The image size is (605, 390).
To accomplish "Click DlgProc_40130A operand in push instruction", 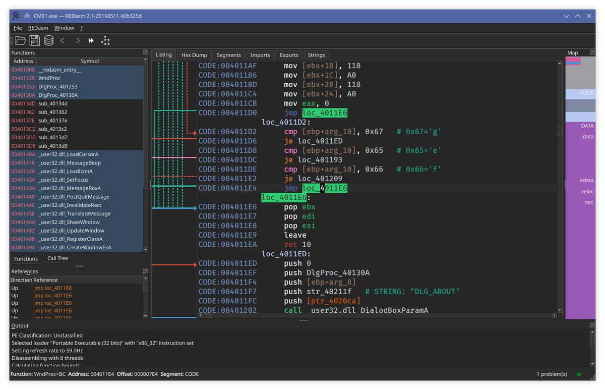I will click(x=337, y=273).
